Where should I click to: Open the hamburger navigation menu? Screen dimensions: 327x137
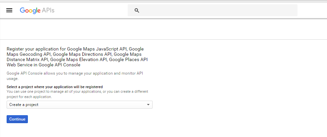pos(9,10)
